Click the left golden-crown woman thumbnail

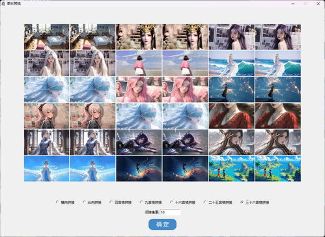point(139,36)
